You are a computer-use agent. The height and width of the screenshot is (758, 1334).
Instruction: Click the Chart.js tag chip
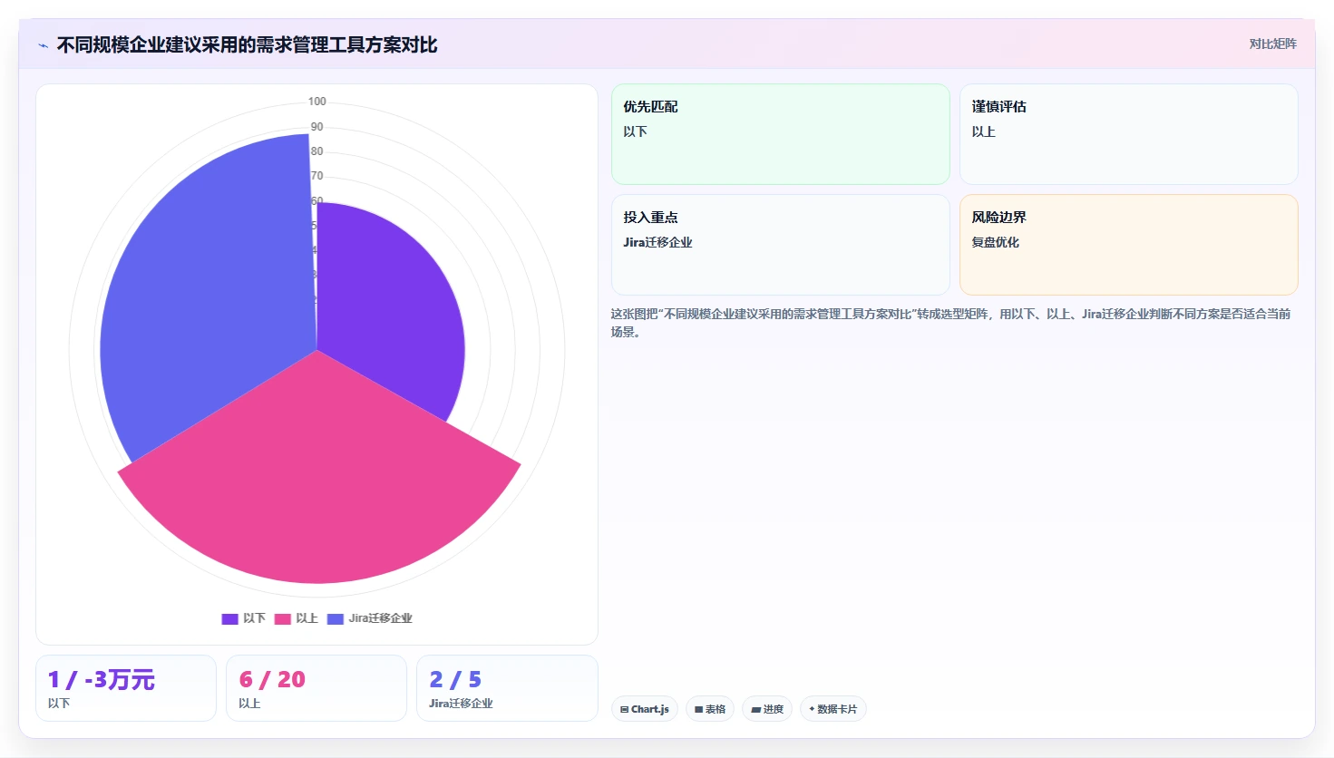tap(645, 709)
